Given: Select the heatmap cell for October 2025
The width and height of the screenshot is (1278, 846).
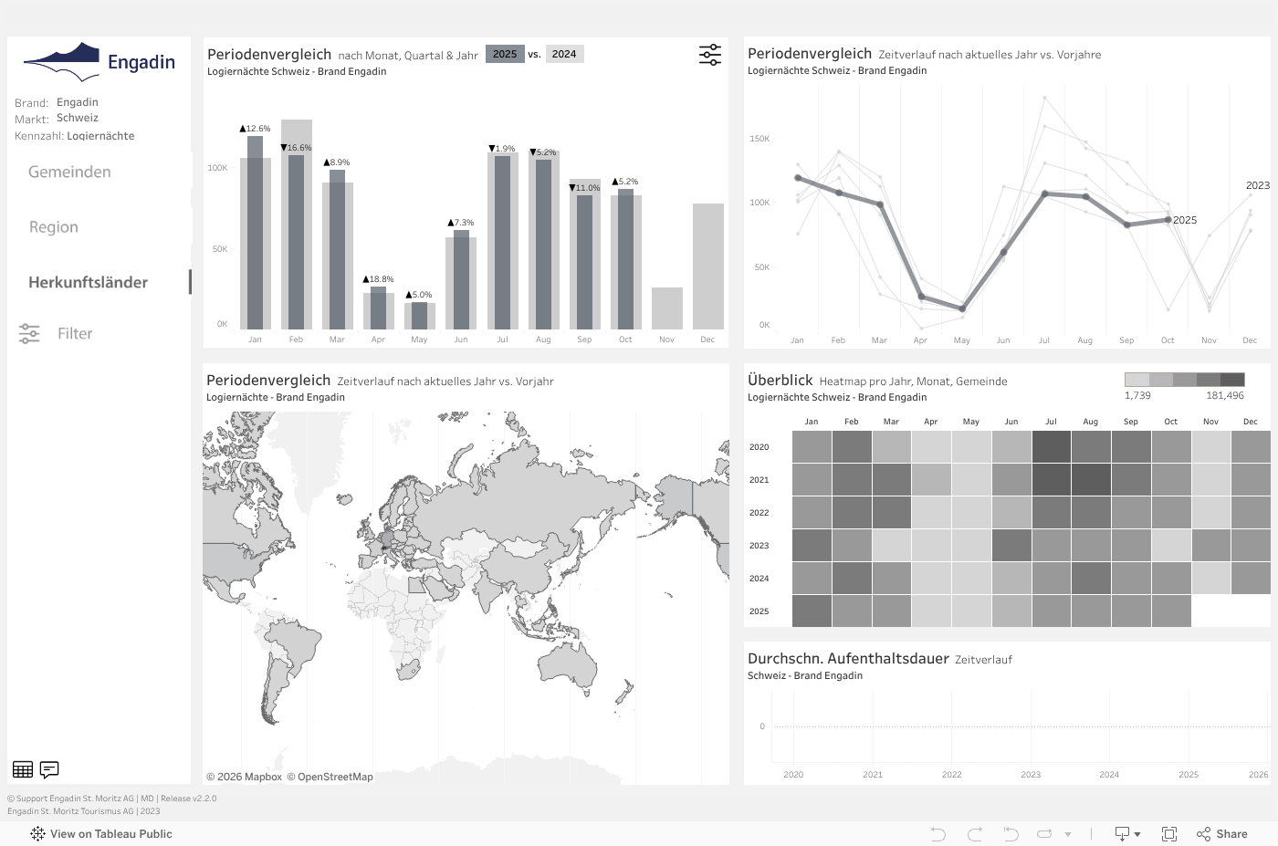Looking at the screenshot, I should (1171, 611).
